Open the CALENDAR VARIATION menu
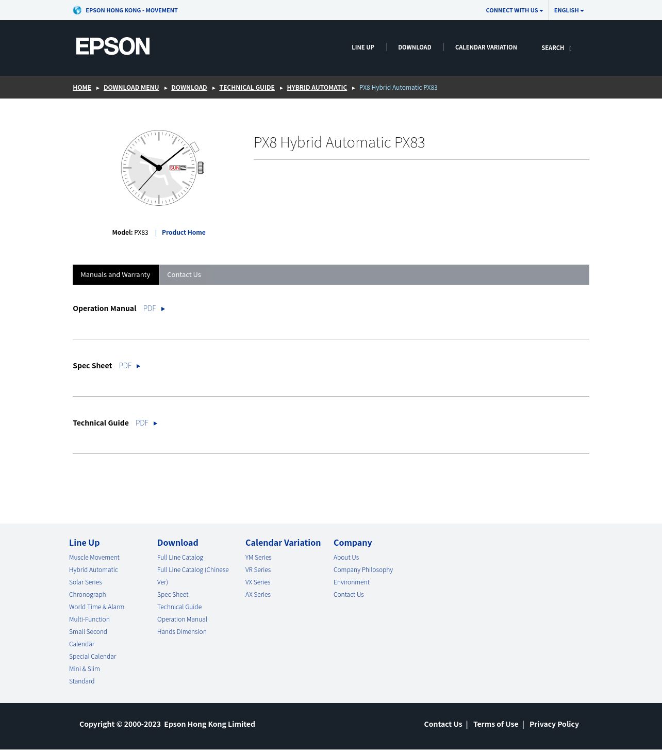The image size is (662, 750). 486,47
